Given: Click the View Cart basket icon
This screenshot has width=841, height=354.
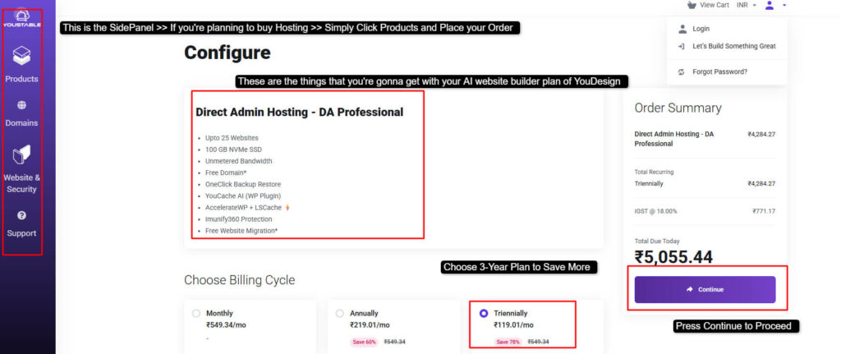Looking at the screenshot, I should tap(692, 5).
